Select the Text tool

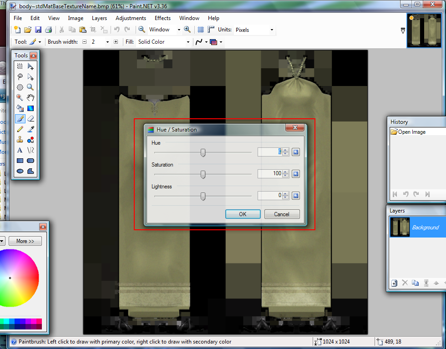(x=20, y=150)
